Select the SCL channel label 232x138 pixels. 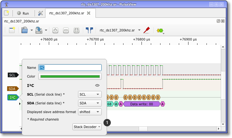click(x=13, y=75)
